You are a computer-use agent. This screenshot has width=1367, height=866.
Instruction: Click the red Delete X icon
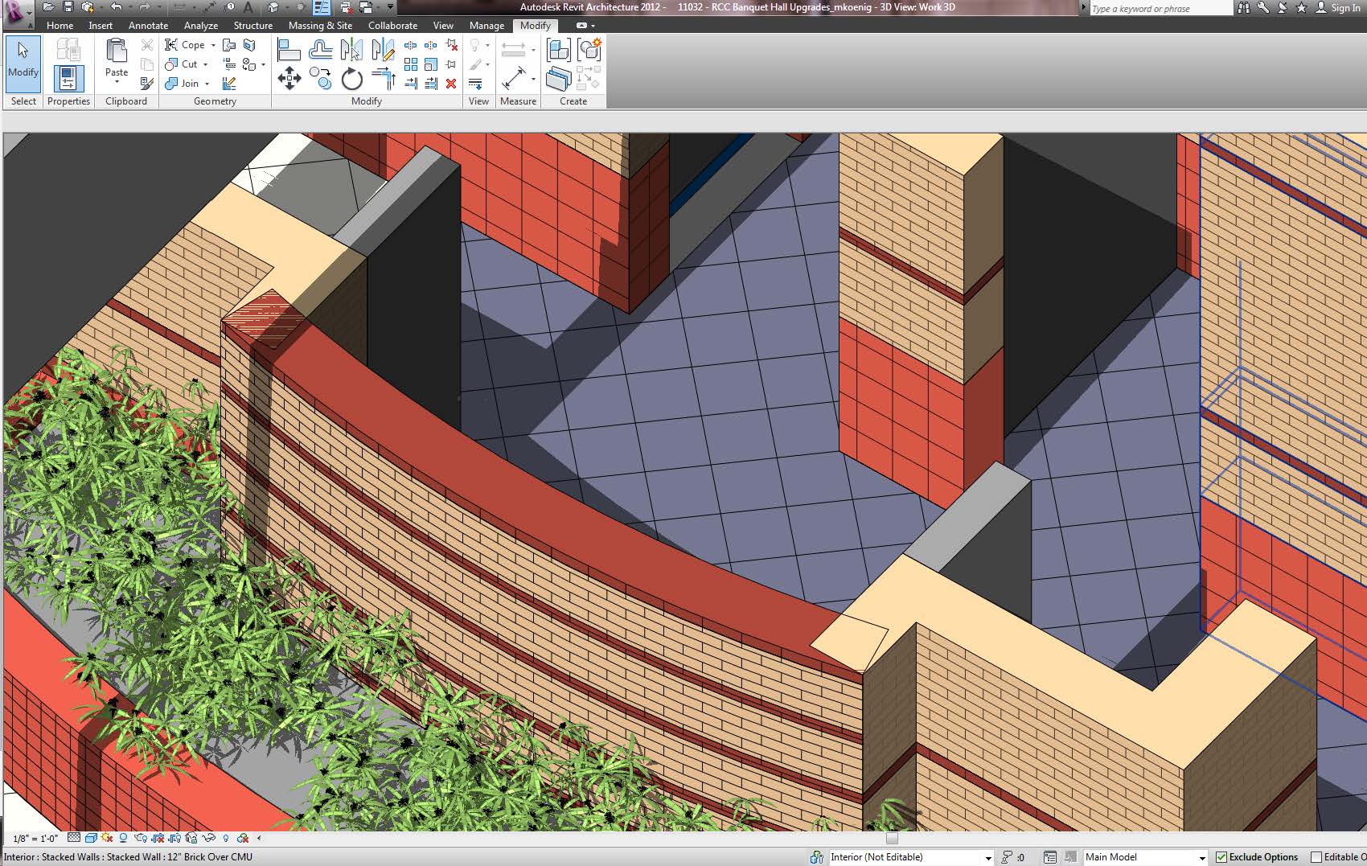point(451,83)
